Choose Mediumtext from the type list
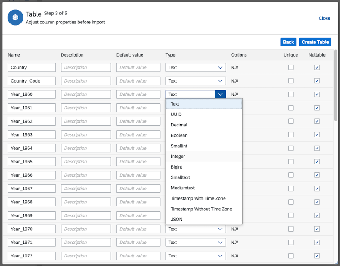Image resolution: width=340 pixels, height=266 pixels. (x=204, y=188)
